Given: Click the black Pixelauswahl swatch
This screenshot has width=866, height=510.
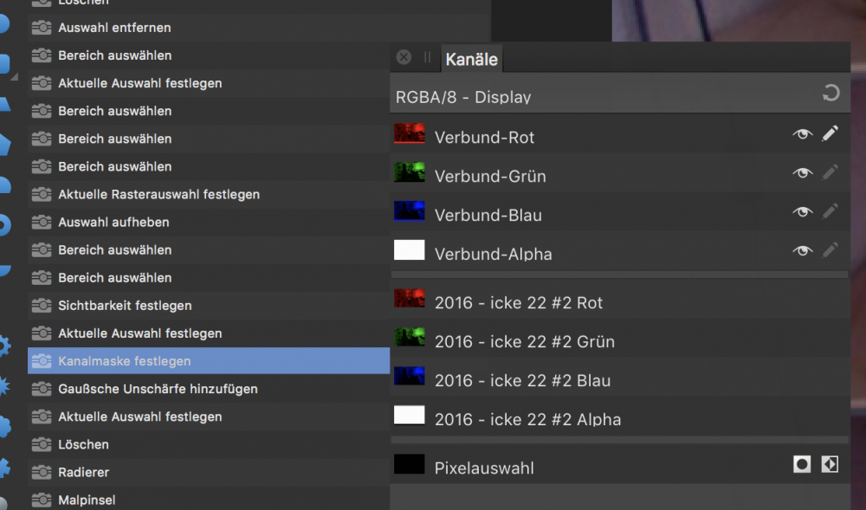Looking at the screenshot, I should click(x=409, y=464).
